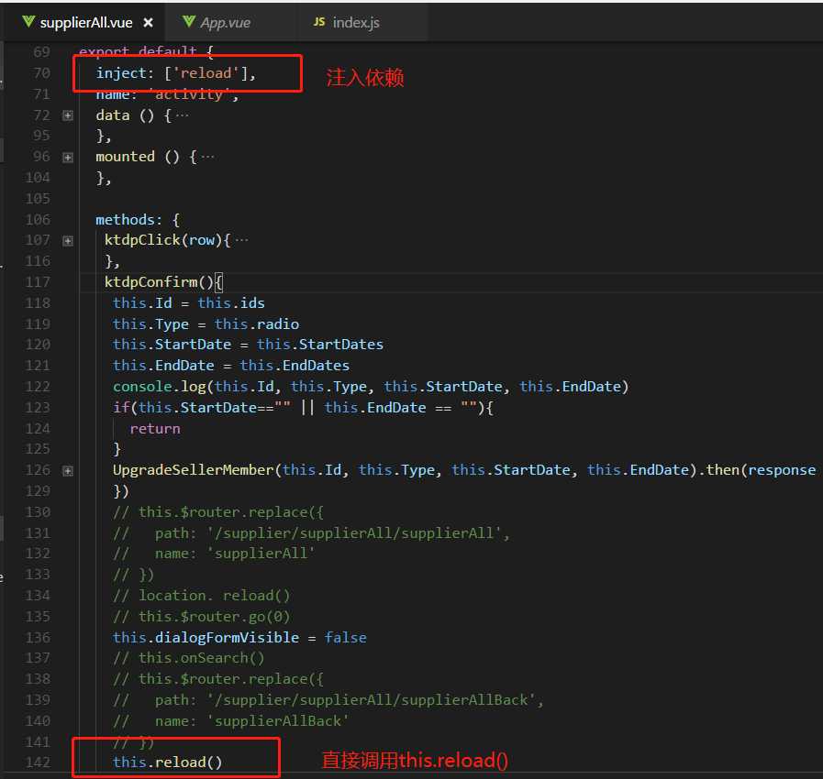Click on "this.Type = this.radio" line

pyautogui.click(x=206, y=324)
